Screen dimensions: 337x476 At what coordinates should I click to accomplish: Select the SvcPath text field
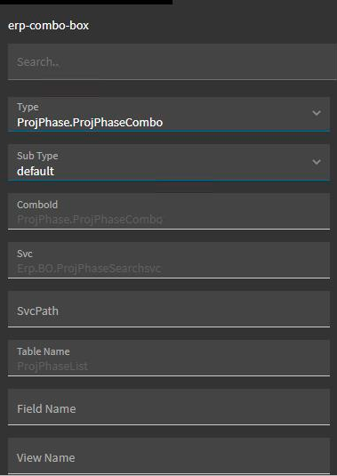pos(169,310)
